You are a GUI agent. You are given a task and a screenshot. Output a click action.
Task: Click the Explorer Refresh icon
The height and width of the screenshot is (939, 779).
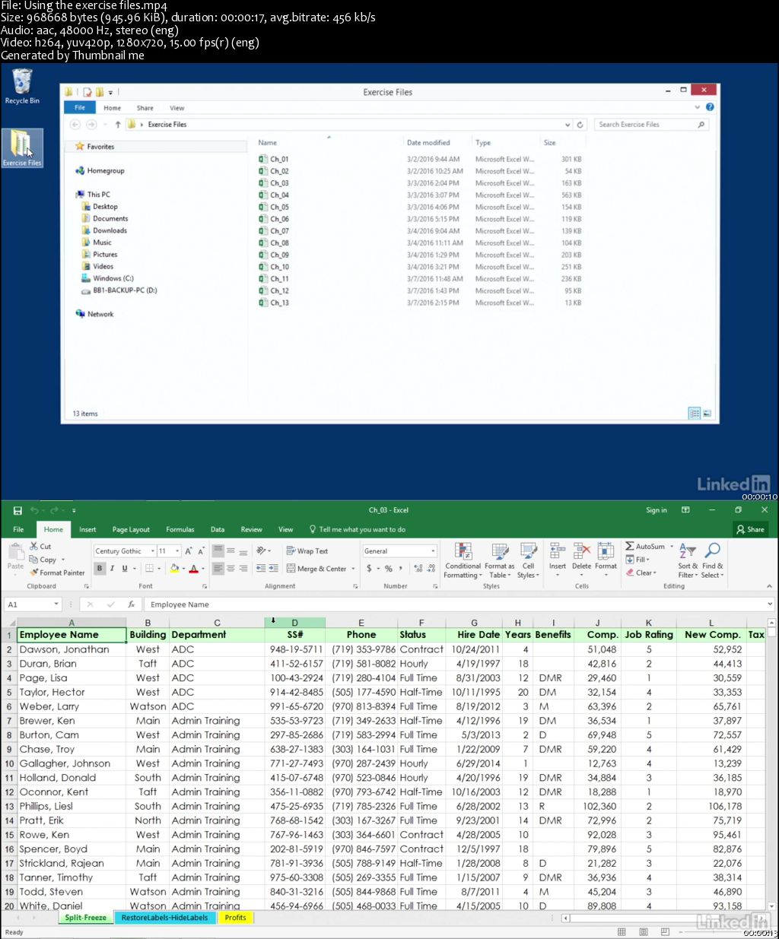[x=580, y=125]
